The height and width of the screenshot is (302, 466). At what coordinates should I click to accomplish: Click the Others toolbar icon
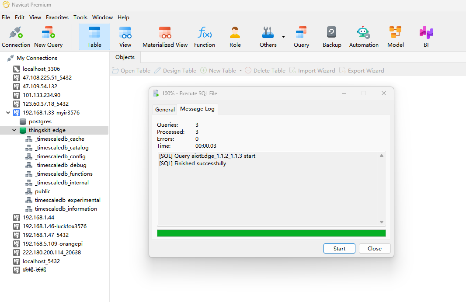click(x=268, y=37)
